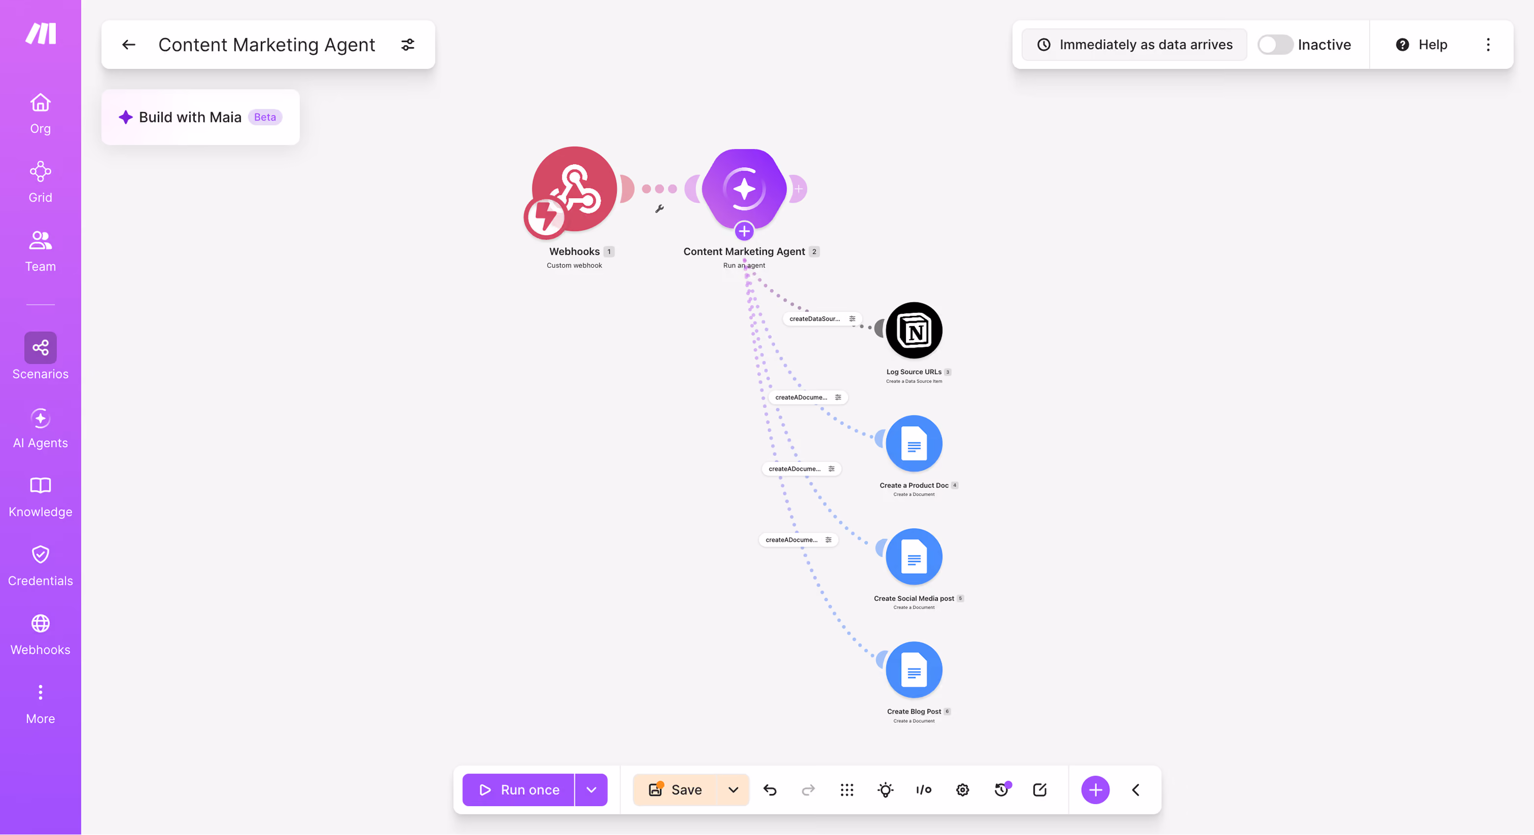The image size is (1534, 835).
Task: Undo the last change
Action: point(770,790)
